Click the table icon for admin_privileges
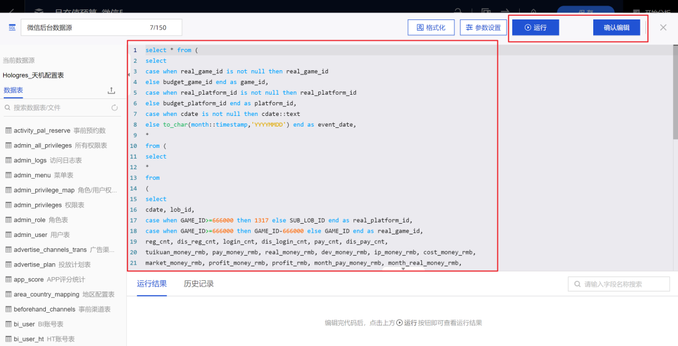Screen dimensions: 678x346 8,205
